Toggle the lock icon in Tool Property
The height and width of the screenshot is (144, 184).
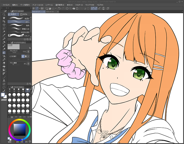pos(30,48)
